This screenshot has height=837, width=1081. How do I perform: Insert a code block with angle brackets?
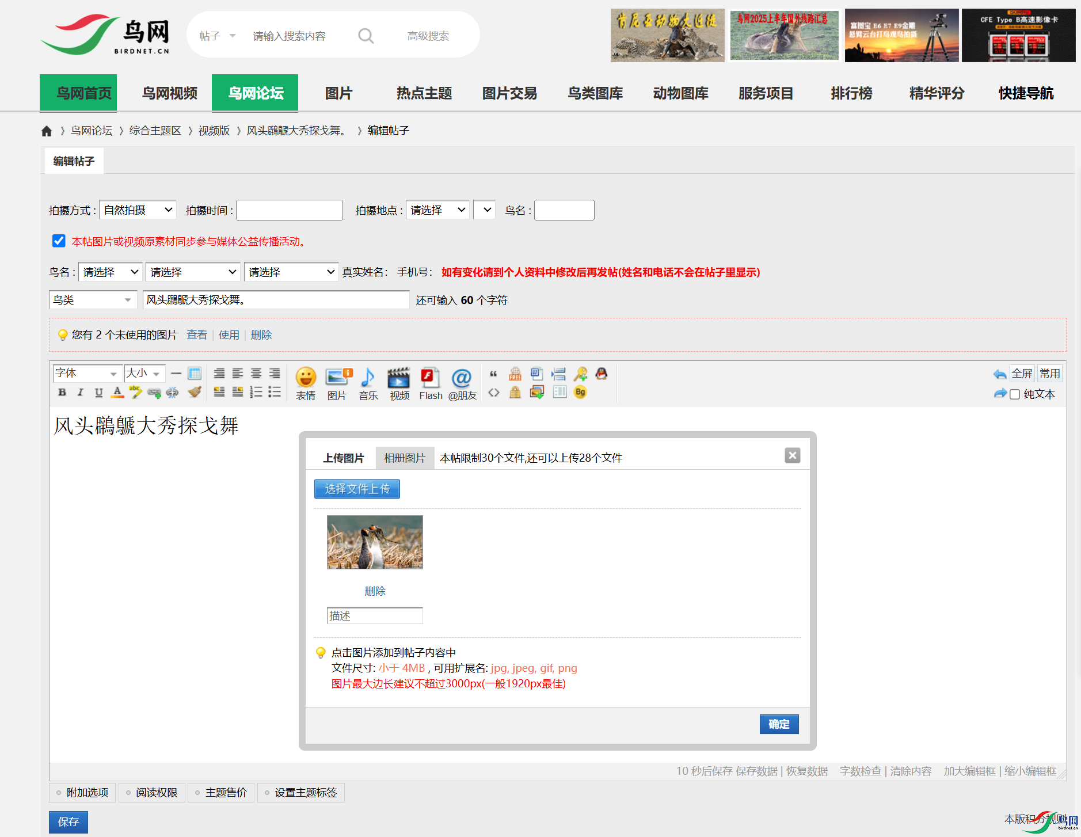(x=493, y=393)
